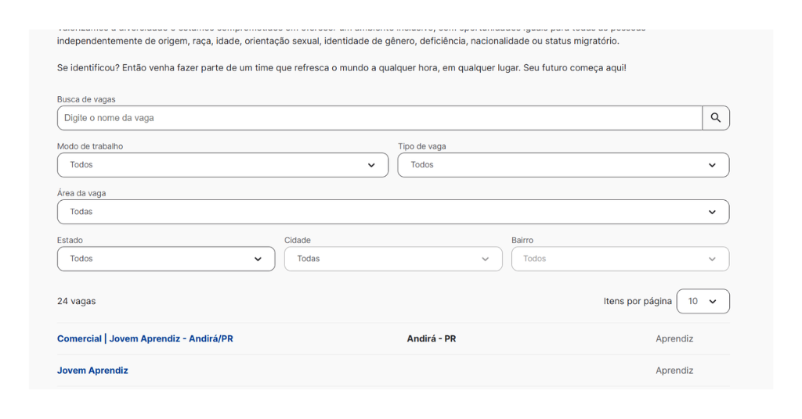Screen dimensions: 802x419
Task: Click the 24 vagas results count
Action: pyautogui.click(x=77, y=301)
